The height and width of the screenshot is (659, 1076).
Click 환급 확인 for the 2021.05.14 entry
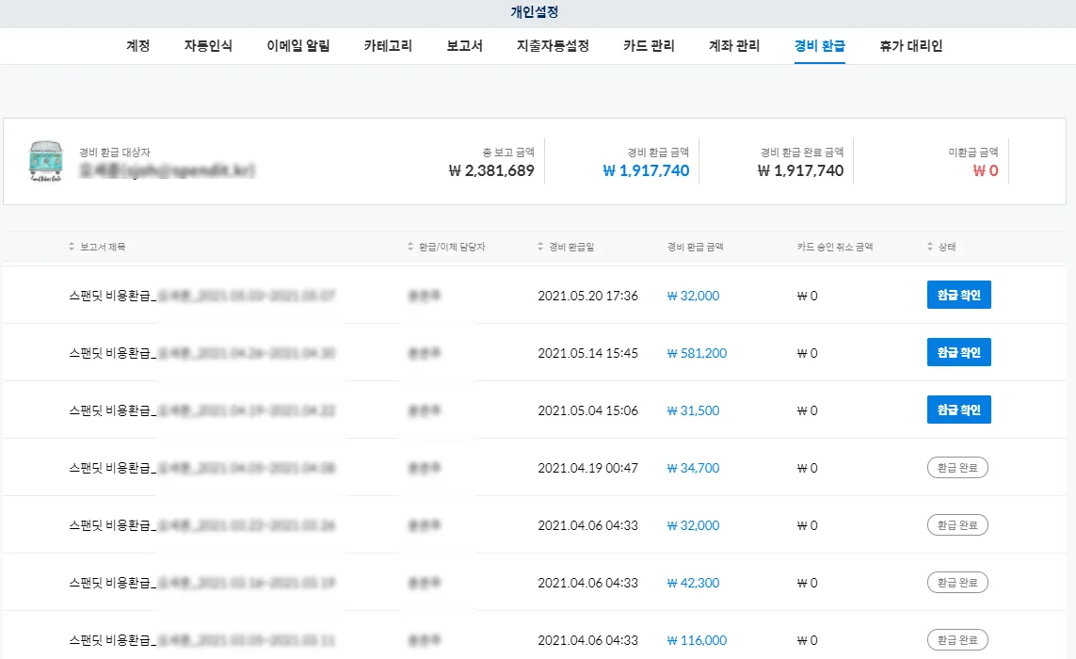pos(958,352)
